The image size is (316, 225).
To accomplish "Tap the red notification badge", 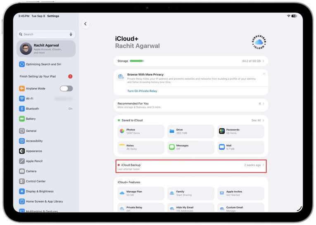I will pyautogui.click(x=70, y=76).
